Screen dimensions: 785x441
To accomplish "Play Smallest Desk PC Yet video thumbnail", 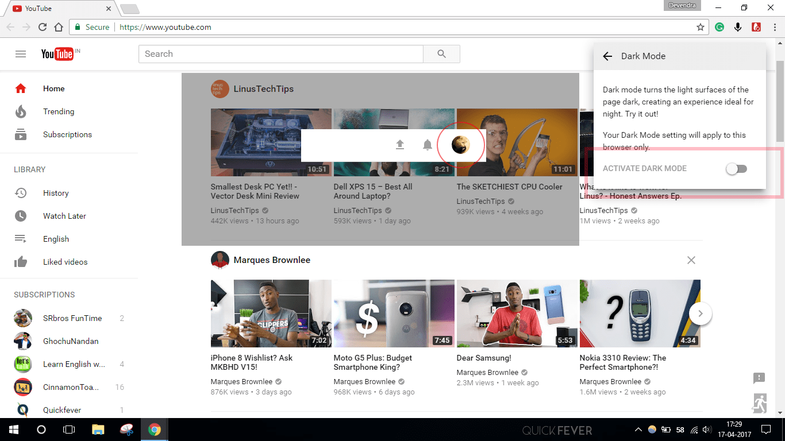I will pos(271,142).
